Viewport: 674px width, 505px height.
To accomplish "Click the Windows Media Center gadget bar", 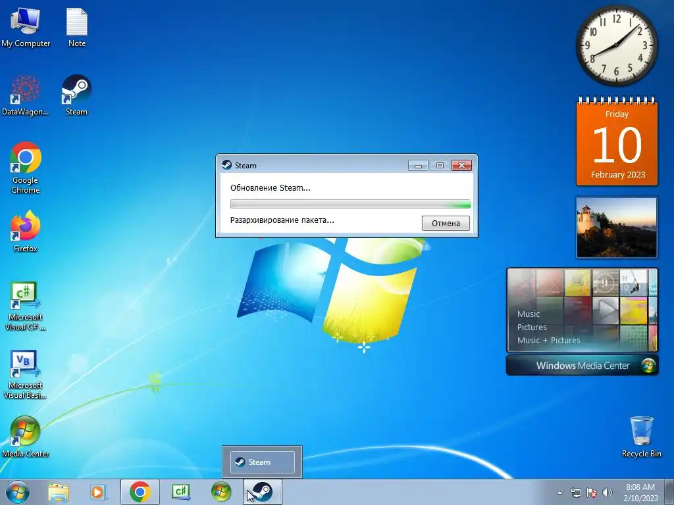I will pyautogui.click(x=583, y=366).
